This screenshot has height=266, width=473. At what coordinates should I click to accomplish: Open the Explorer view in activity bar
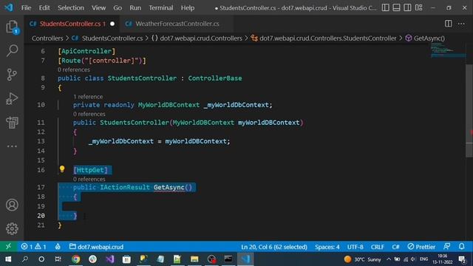12,27
